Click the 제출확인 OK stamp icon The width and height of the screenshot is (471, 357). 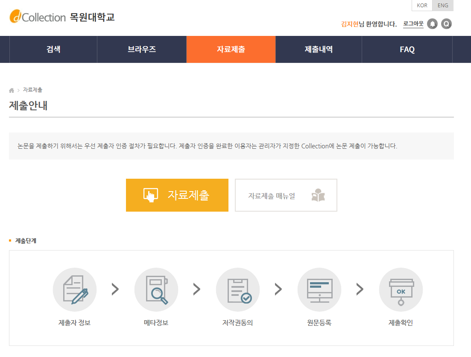point(401,289)
